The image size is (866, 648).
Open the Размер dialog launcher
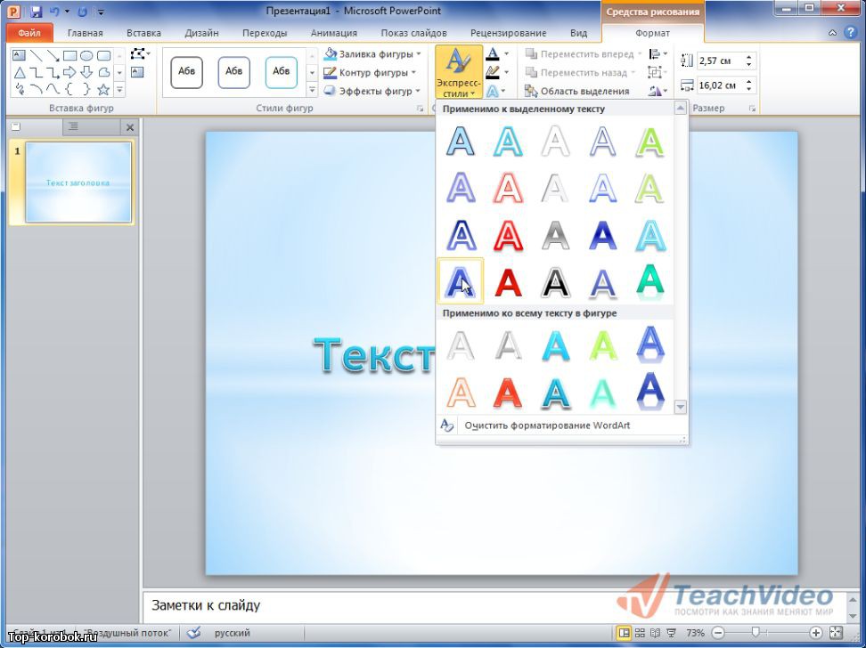tap(752, 109)
